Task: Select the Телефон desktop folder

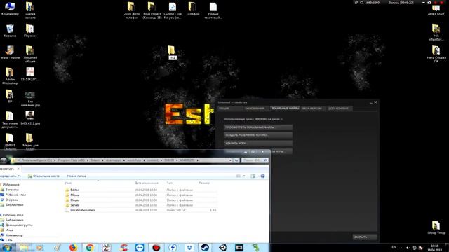Action: coord(192,8)
